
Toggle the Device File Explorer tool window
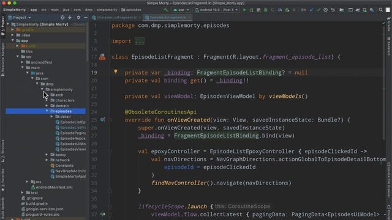(x=389, y=180)
